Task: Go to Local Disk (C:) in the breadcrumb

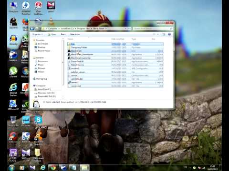Action: click(x=67, y=28)
